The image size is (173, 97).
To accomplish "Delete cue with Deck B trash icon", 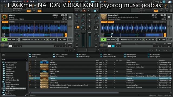I will 165,44.
